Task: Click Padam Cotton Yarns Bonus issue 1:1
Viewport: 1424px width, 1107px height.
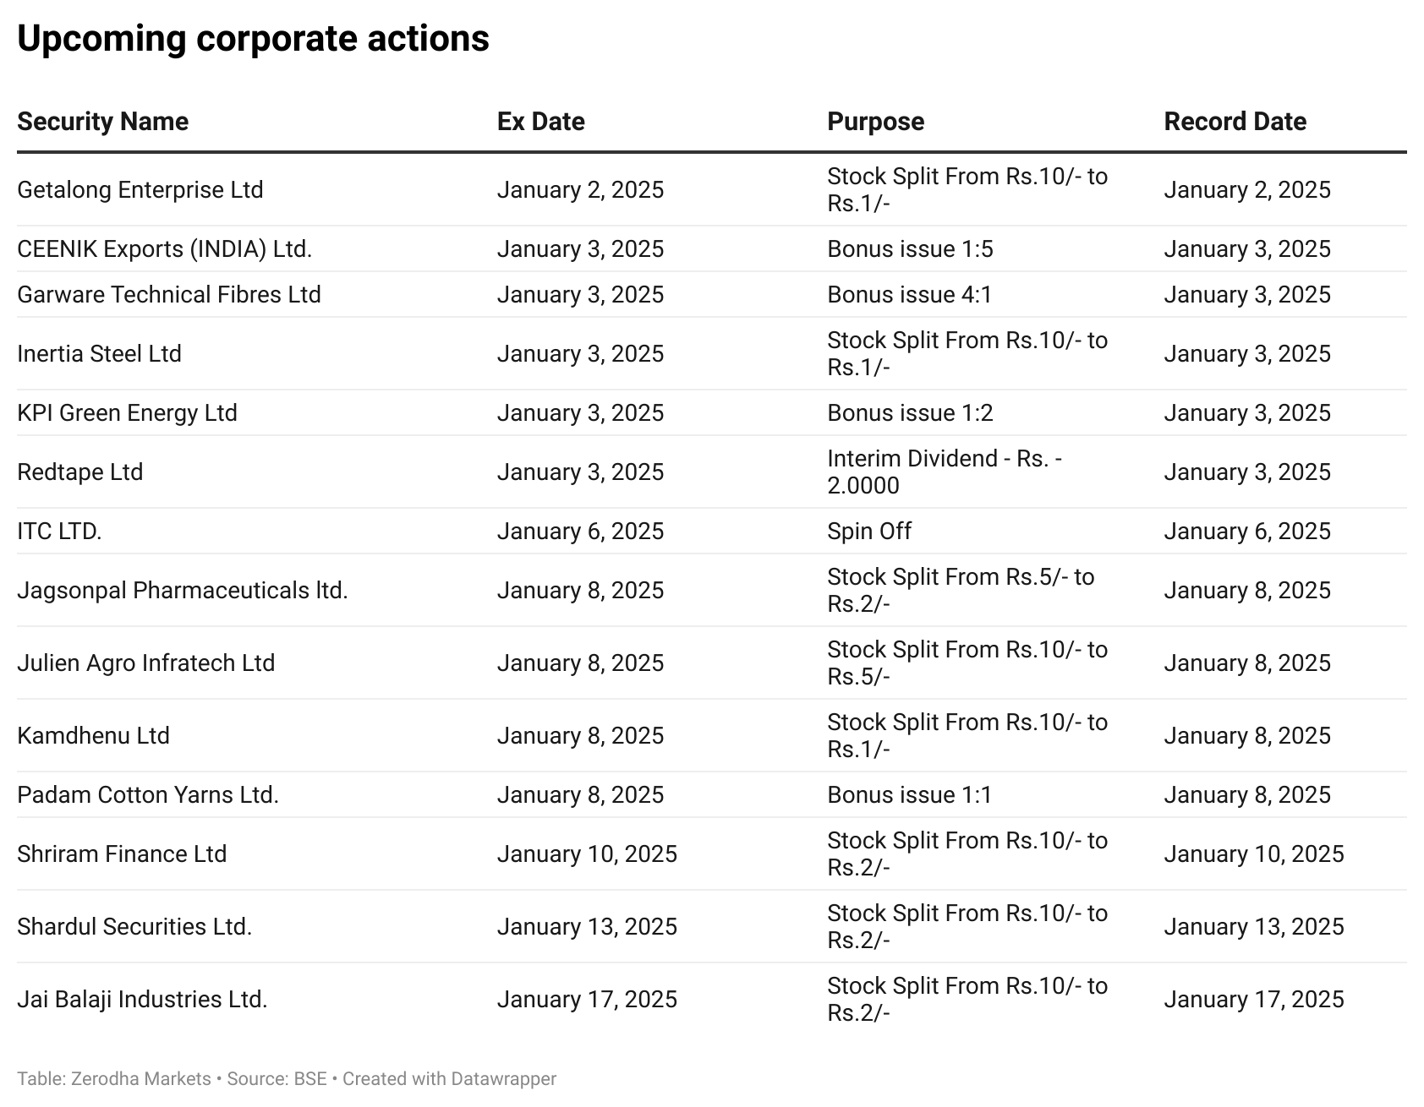Action: 909,795
